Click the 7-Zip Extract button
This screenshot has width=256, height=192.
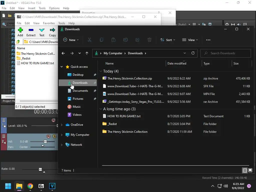click(x=31, y=32)
